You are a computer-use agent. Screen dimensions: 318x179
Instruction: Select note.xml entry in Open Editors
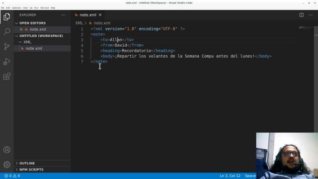42,29
